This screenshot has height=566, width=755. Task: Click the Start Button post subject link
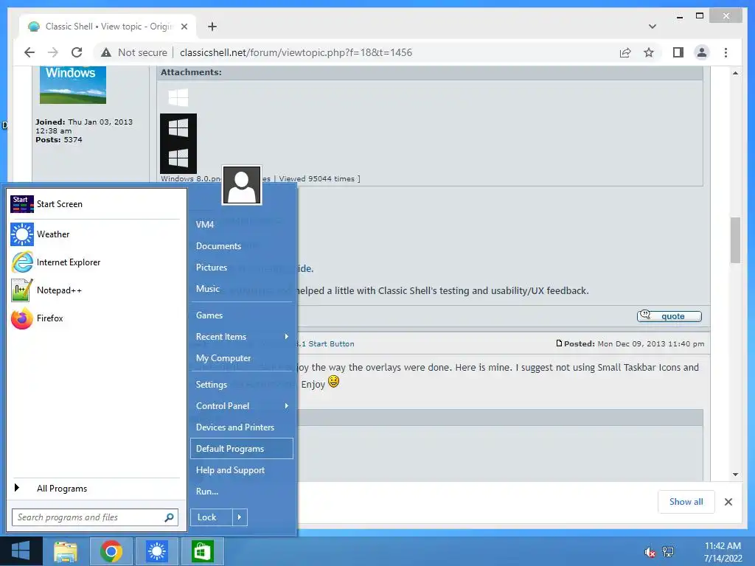(326, 343)
